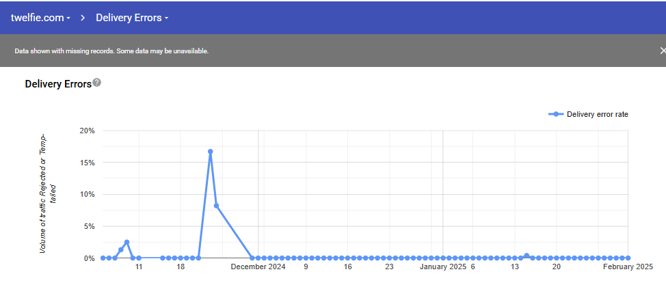Click the February 2025 axis label
666x287 pixels.
[628, 267]
